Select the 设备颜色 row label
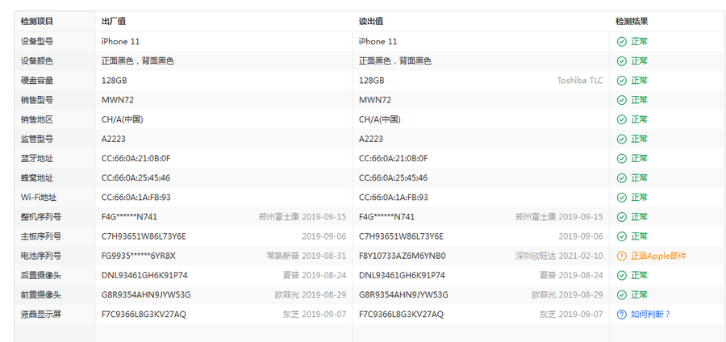726x342 pixels. (36, 61)
